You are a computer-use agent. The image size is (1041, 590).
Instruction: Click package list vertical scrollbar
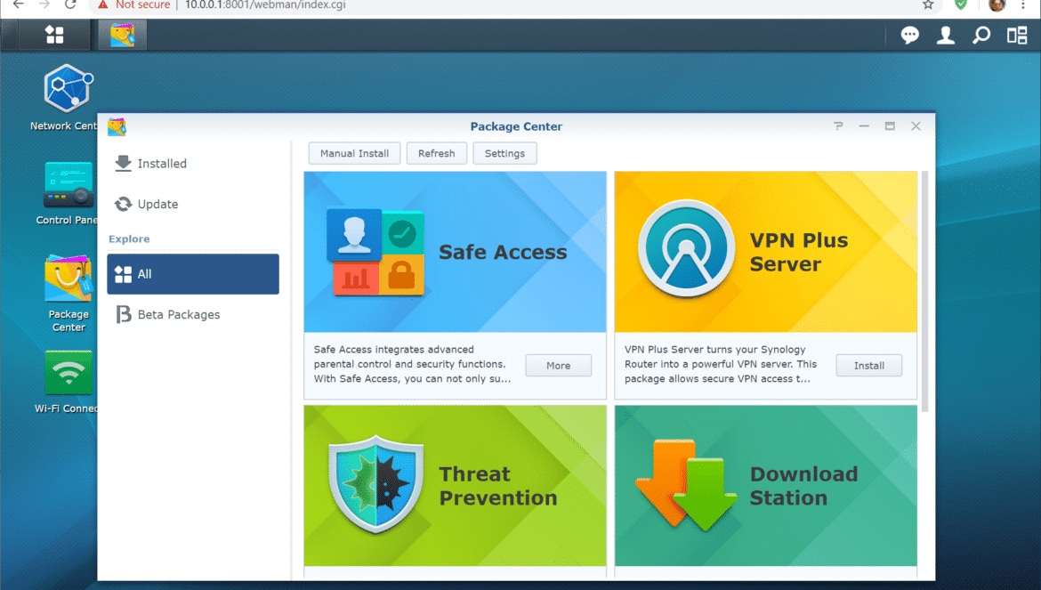924,291
